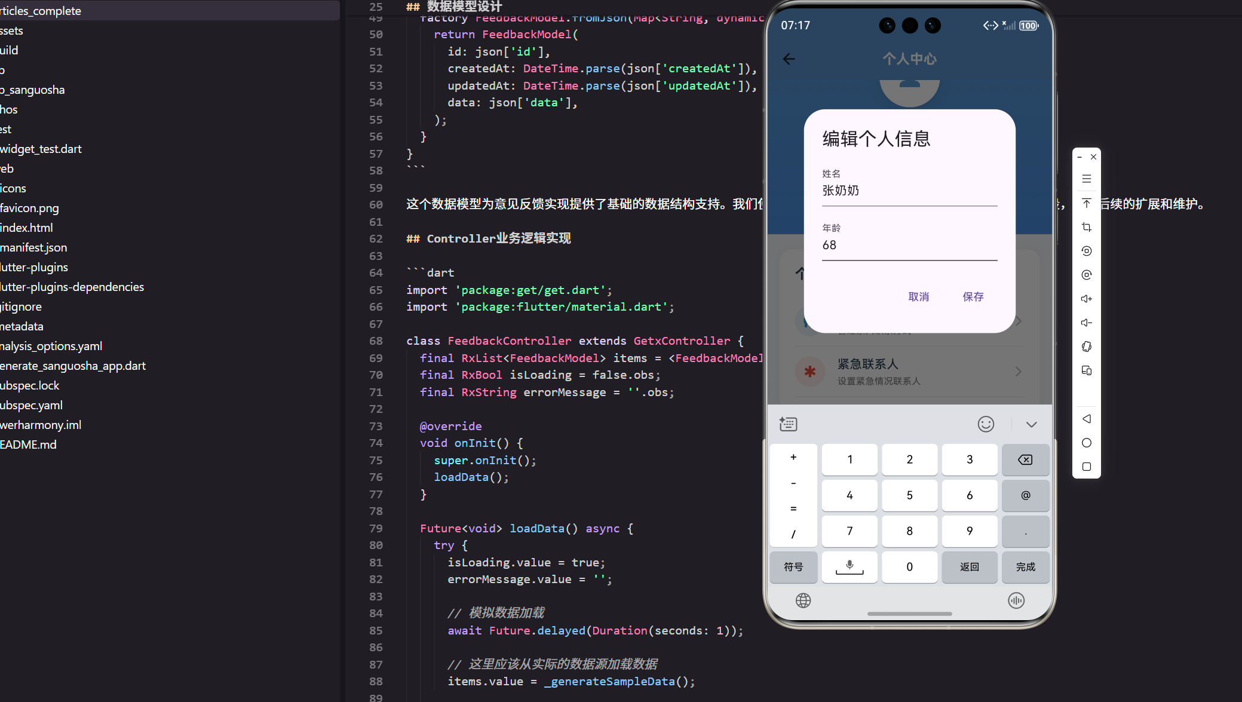
Task: Collapse the keyboard with the chevron
Action: (x=1031, y=424)
